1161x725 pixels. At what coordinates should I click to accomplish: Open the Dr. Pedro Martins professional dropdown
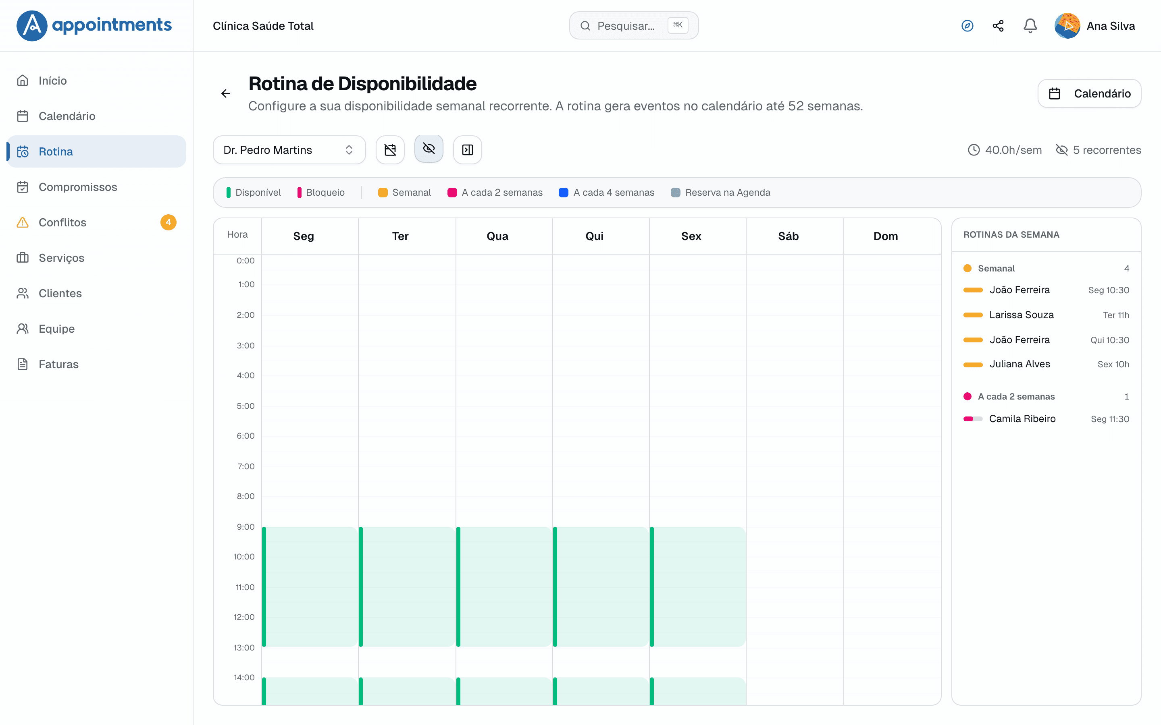tap(289, 150)
